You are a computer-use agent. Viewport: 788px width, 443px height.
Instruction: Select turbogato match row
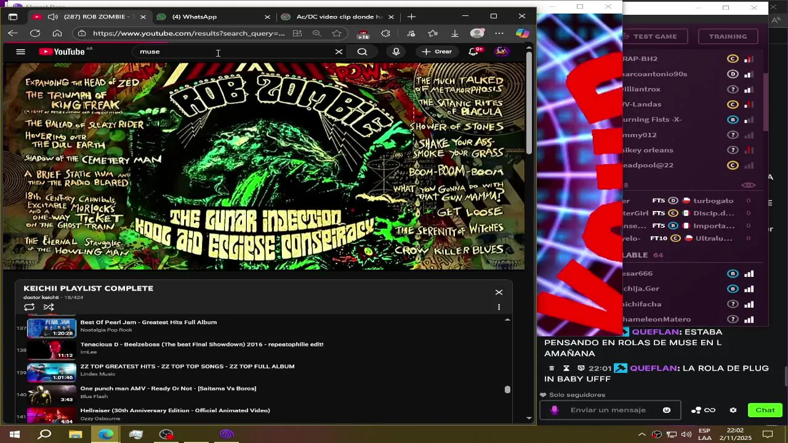tap(689, 201)
